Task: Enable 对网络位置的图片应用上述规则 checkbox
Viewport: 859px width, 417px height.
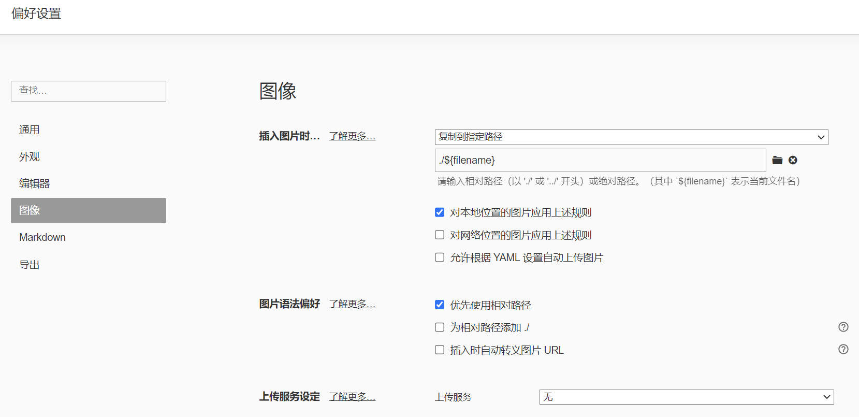Action: point(440,235)
